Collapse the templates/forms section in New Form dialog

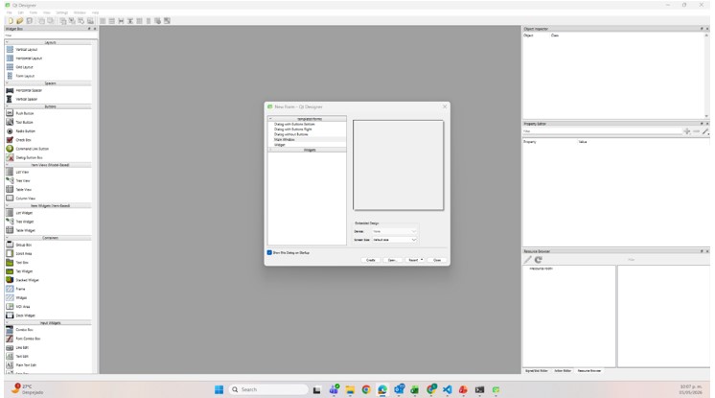pos(270,119)
